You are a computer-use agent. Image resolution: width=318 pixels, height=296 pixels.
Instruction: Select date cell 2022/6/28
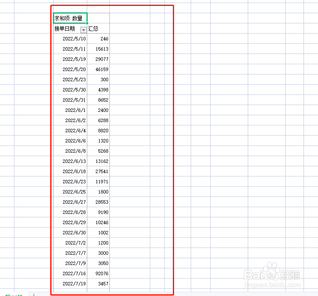point(70,212)
